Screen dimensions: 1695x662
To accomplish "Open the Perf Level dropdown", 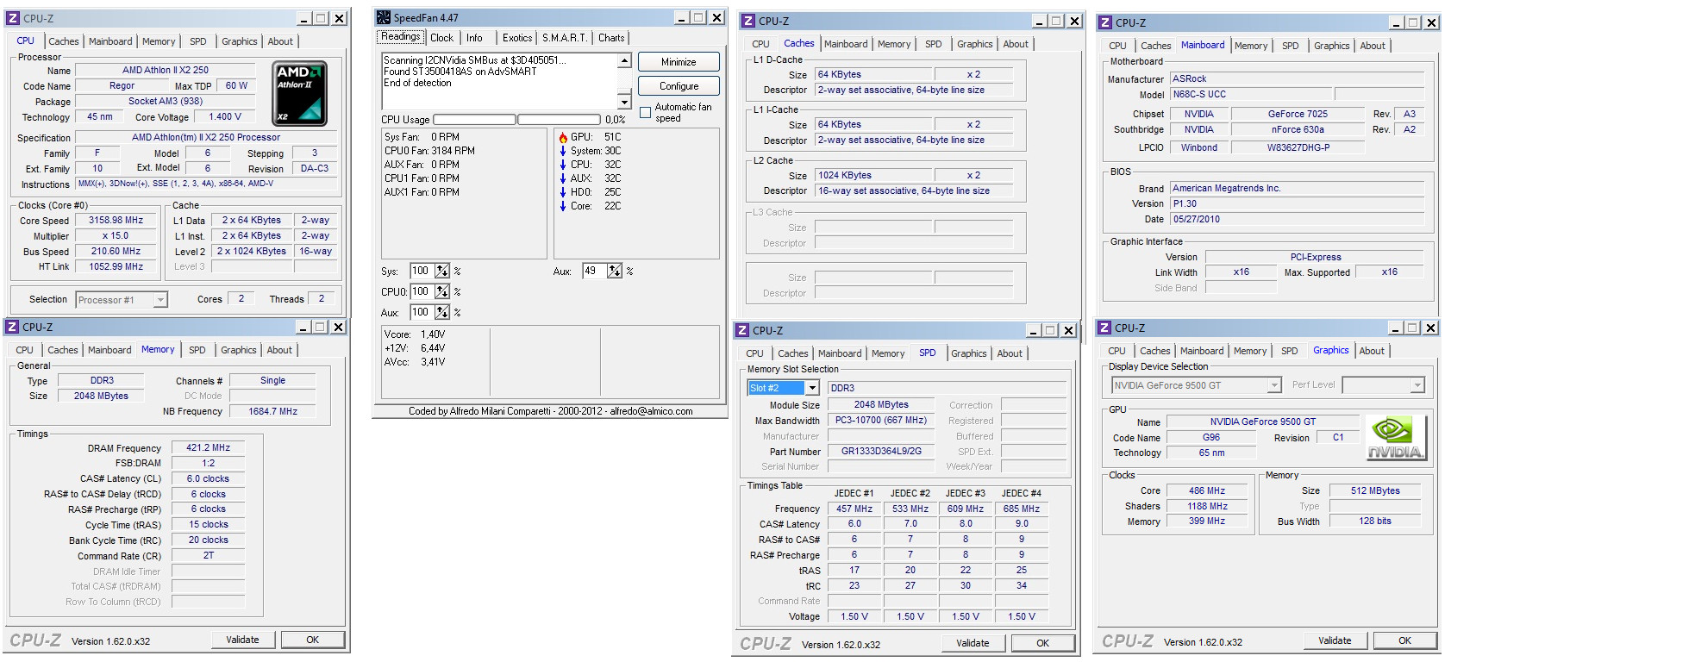I will pyautogui.click(x=1417, y=385).
